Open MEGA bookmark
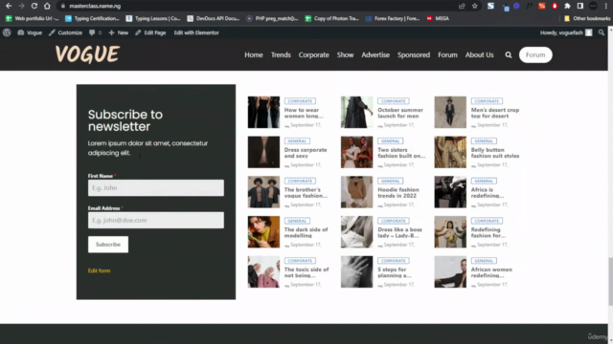 click(x=438, y=18)
